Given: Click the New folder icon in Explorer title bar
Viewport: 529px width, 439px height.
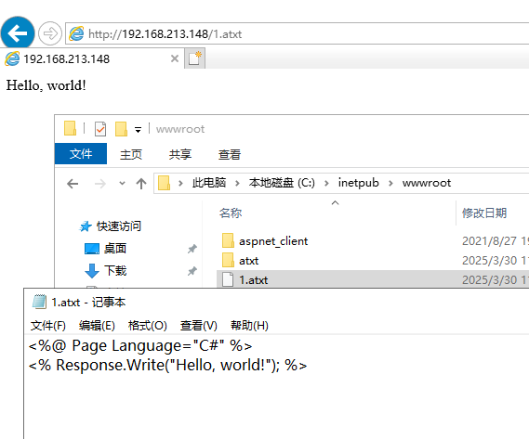Looking at the screenshot, I should click(121, 129).
